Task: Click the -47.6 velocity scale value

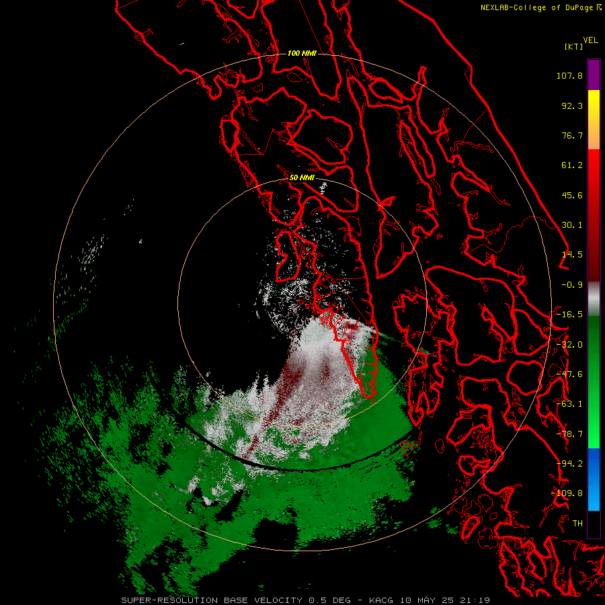Action: coord(569,374)
